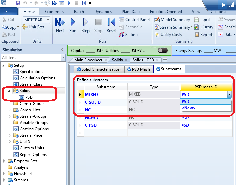236x185 pixels.
Task: Click the Input summary button
Action: pyautogui.click(x=202, y=20)
